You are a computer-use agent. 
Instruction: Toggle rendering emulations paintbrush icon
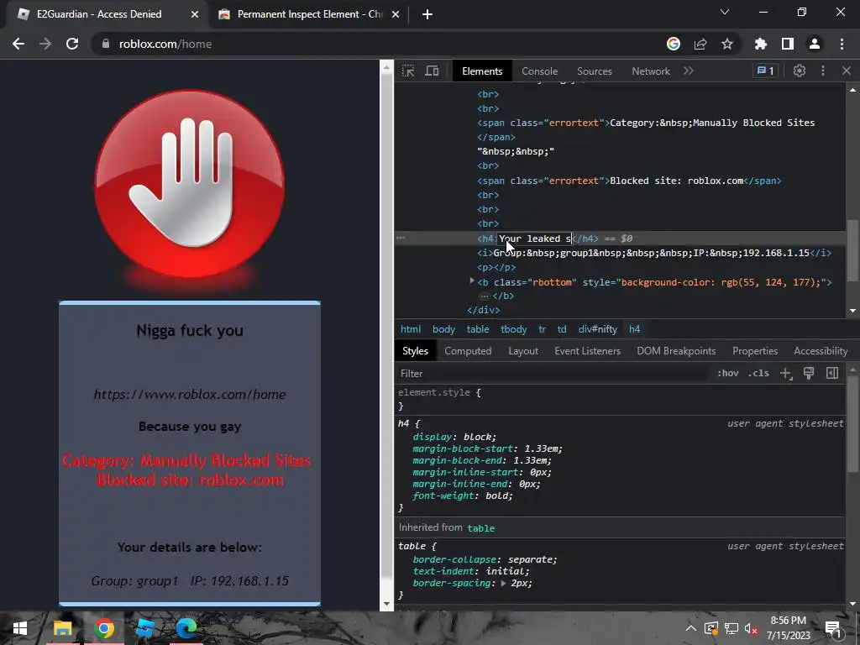tap(809, 374)
